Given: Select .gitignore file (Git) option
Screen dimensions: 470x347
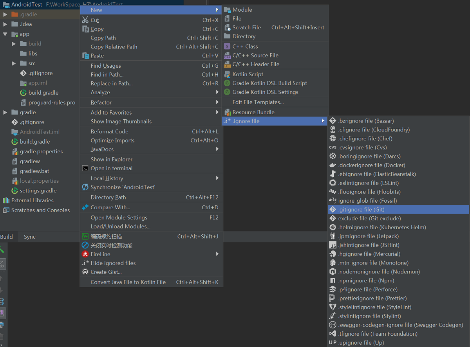Looking at the screenshot, I should 398,210.
